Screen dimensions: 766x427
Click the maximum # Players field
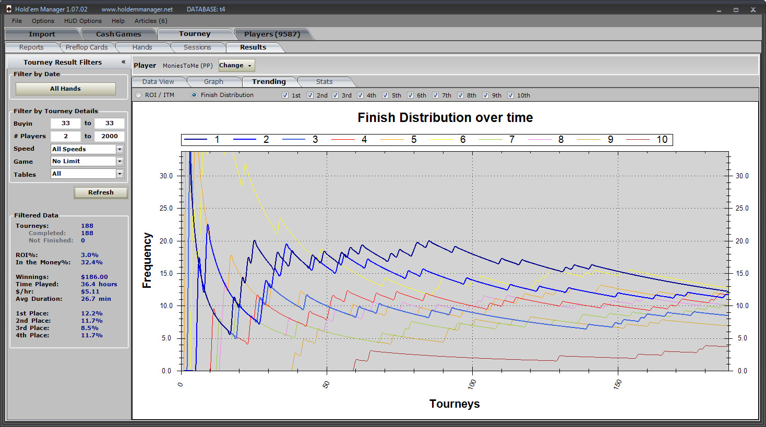click(x=109, y=136)
